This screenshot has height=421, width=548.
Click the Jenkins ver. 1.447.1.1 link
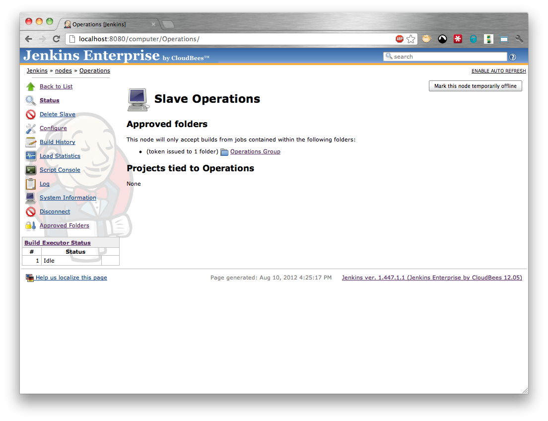point(432,278)
